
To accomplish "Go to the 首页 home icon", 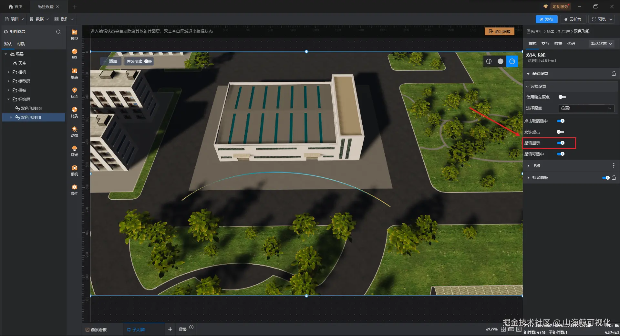I will click(15, 6).
